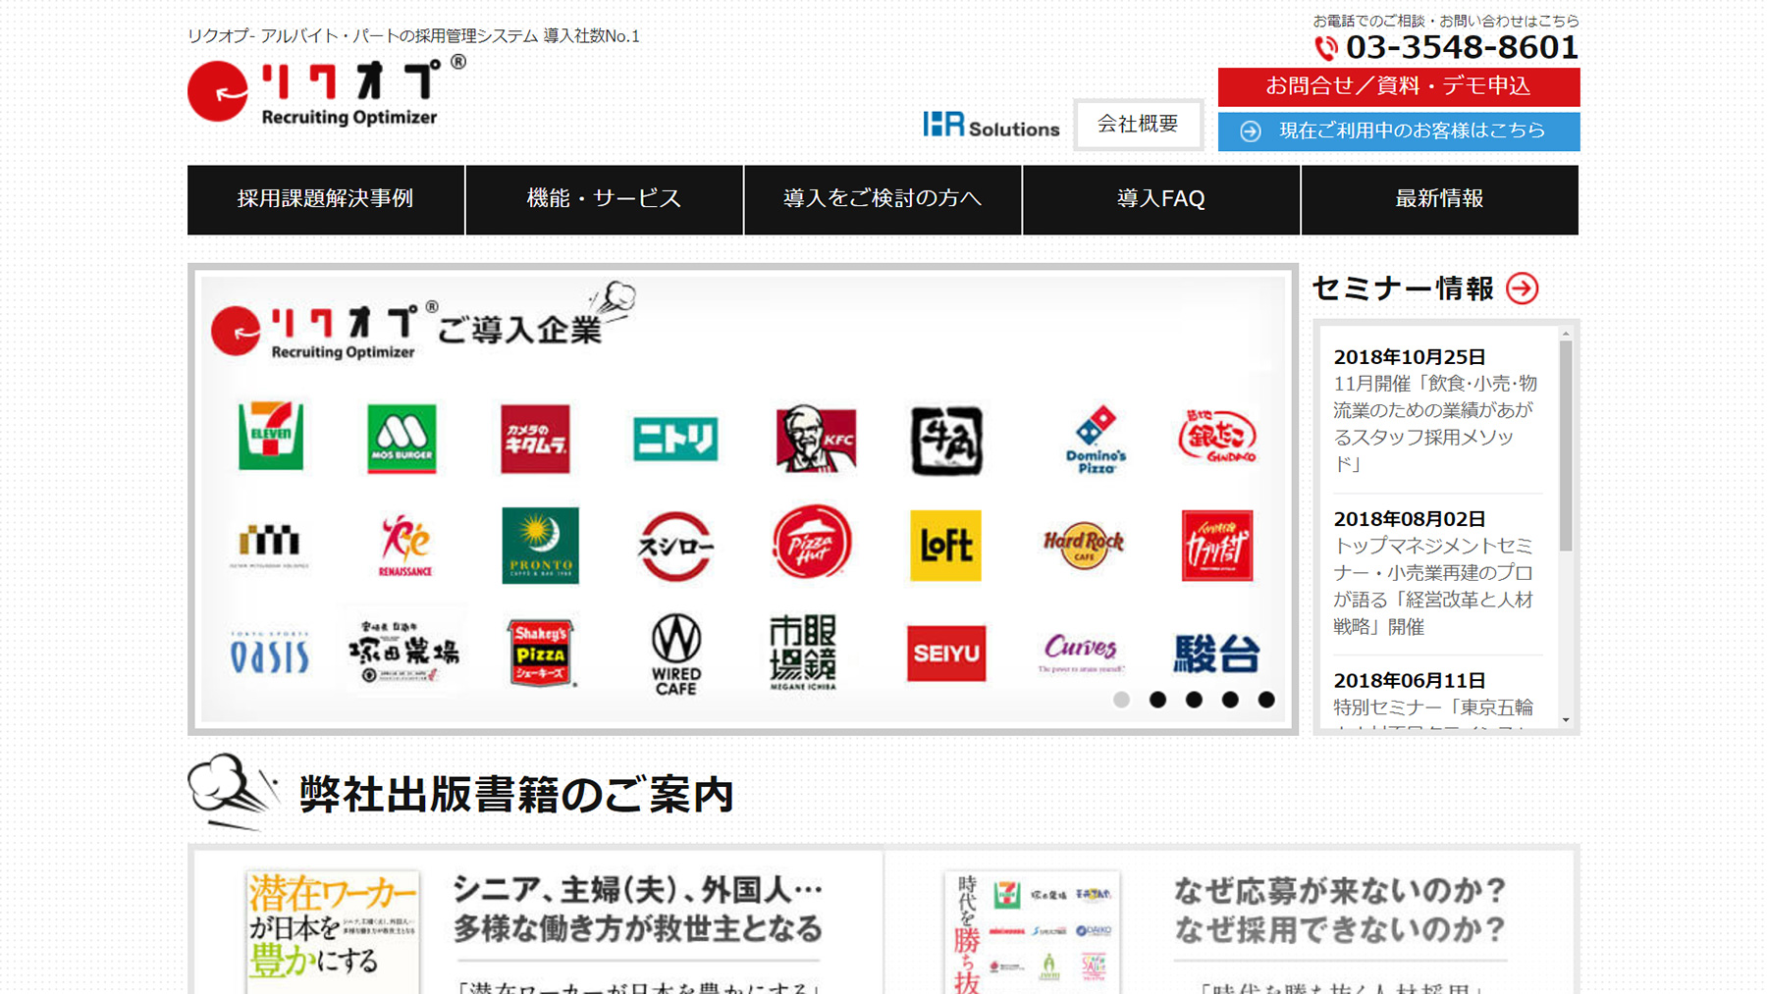The image size is (1767, 994).
Task: Click the red arrow icon beside セミナー情報
Action: [1523, 288]
